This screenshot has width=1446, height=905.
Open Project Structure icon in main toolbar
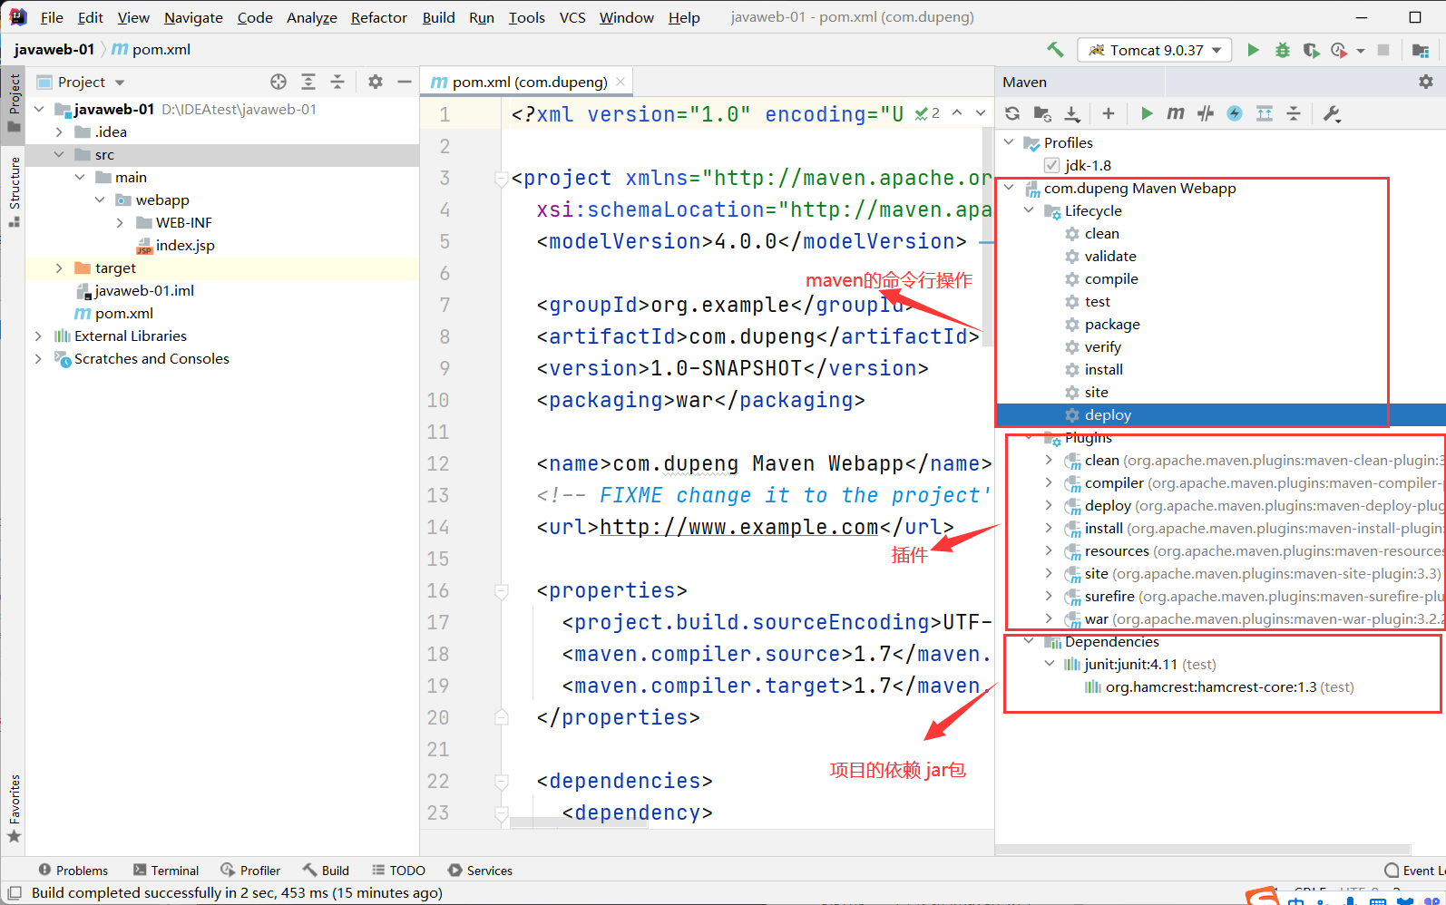click(x=1421, y=50)
